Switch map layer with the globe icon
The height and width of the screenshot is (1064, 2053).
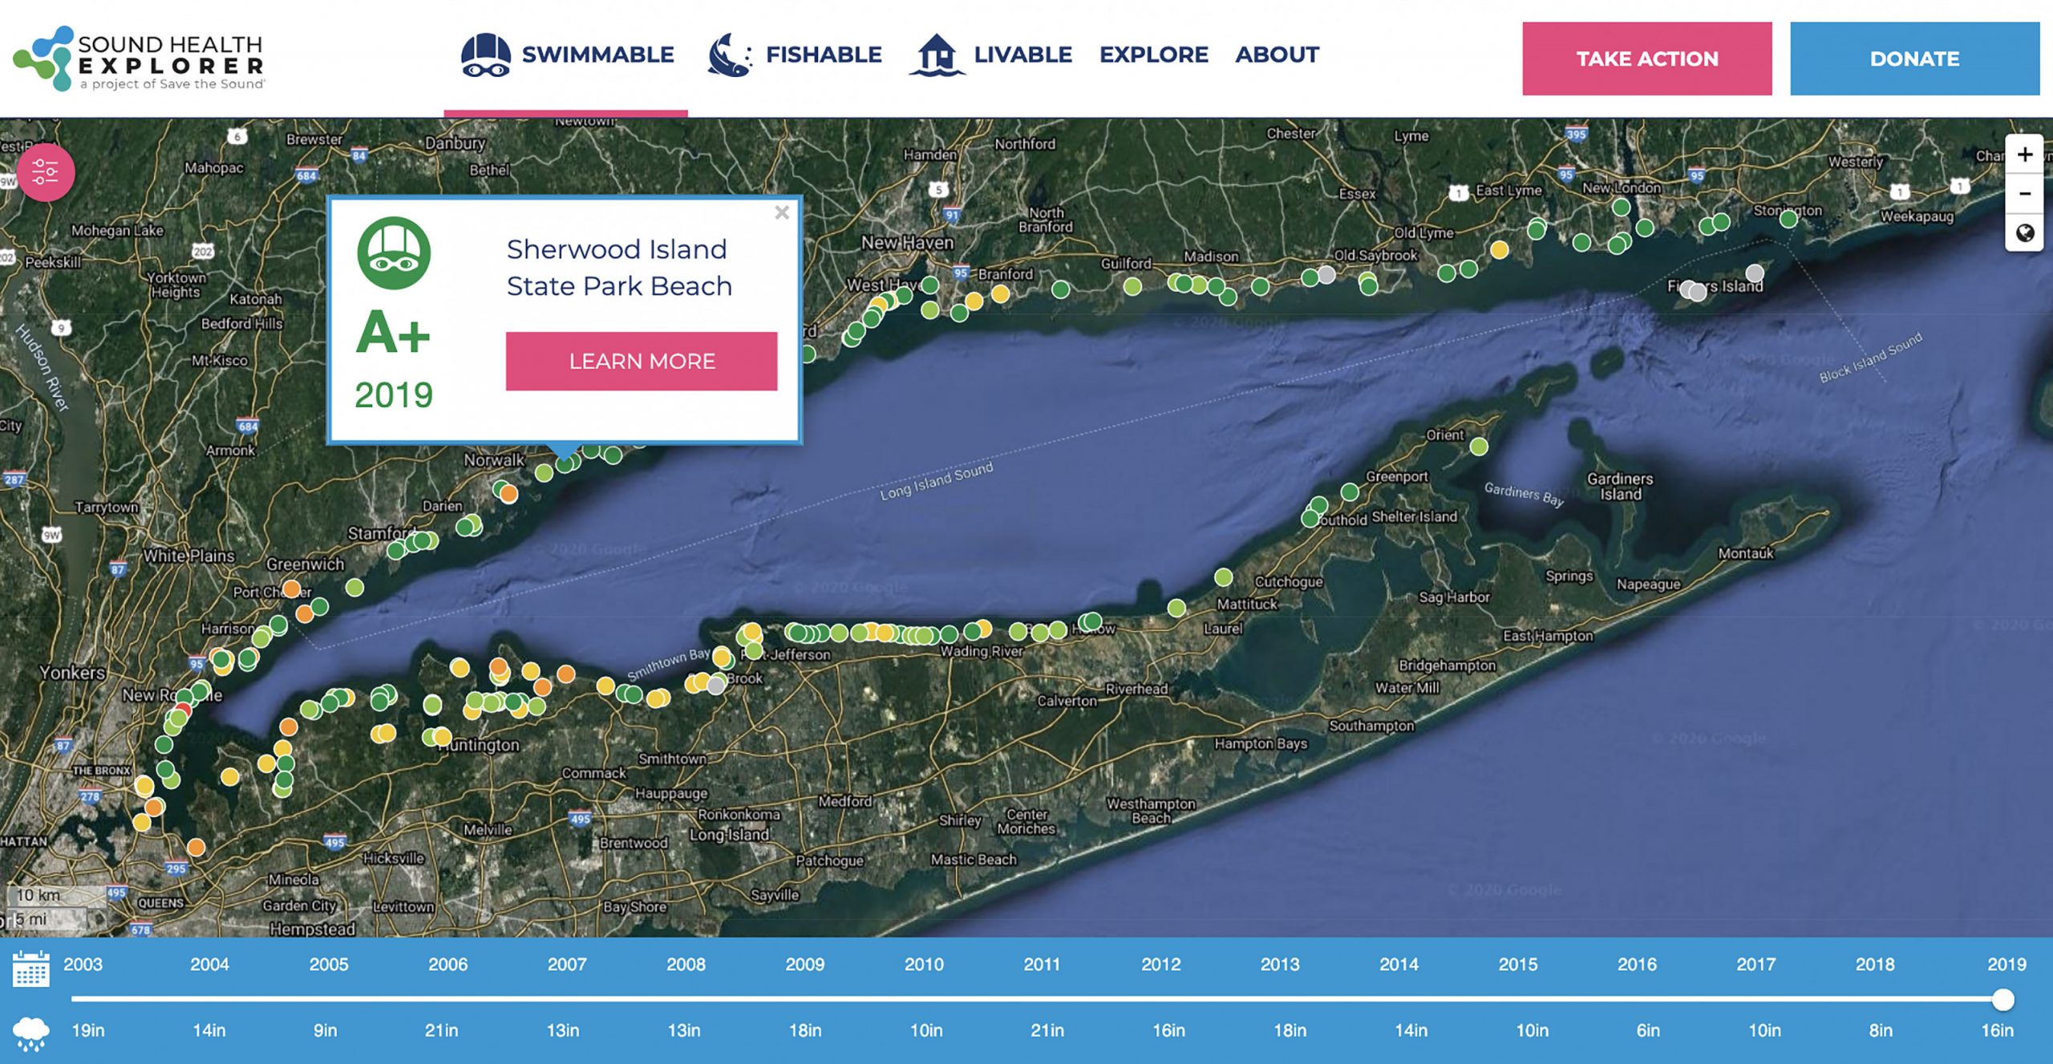click(x=2024, y=233)
